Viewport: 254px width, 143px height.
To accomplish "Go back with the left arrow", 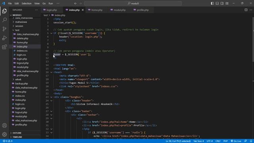I will pyautogui.click(x=75, y=4).
